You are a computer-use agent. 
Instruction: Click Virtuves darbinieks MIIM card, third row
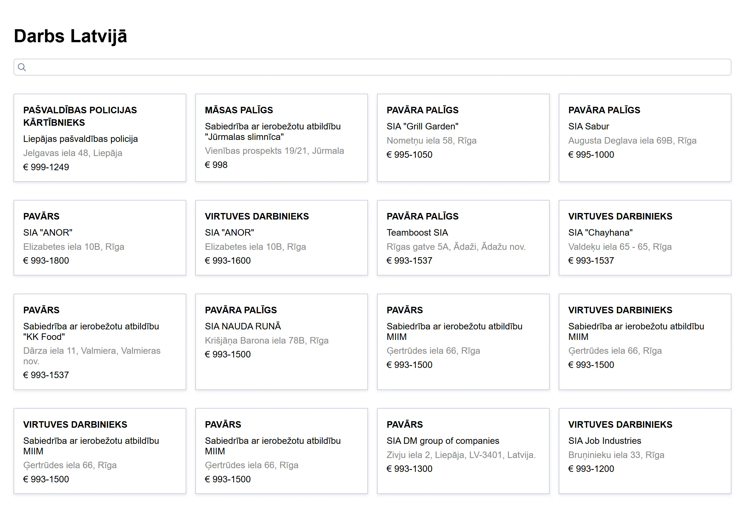coord(645,342)
